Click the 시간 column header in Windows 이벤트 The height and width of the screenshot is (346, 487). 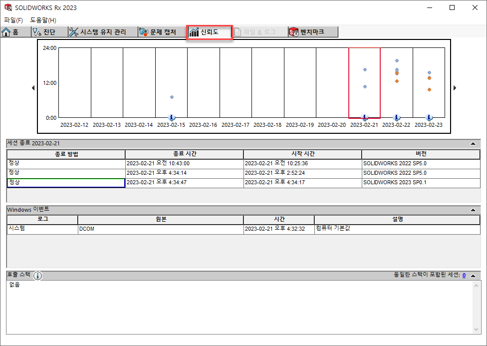click(279, 220)
